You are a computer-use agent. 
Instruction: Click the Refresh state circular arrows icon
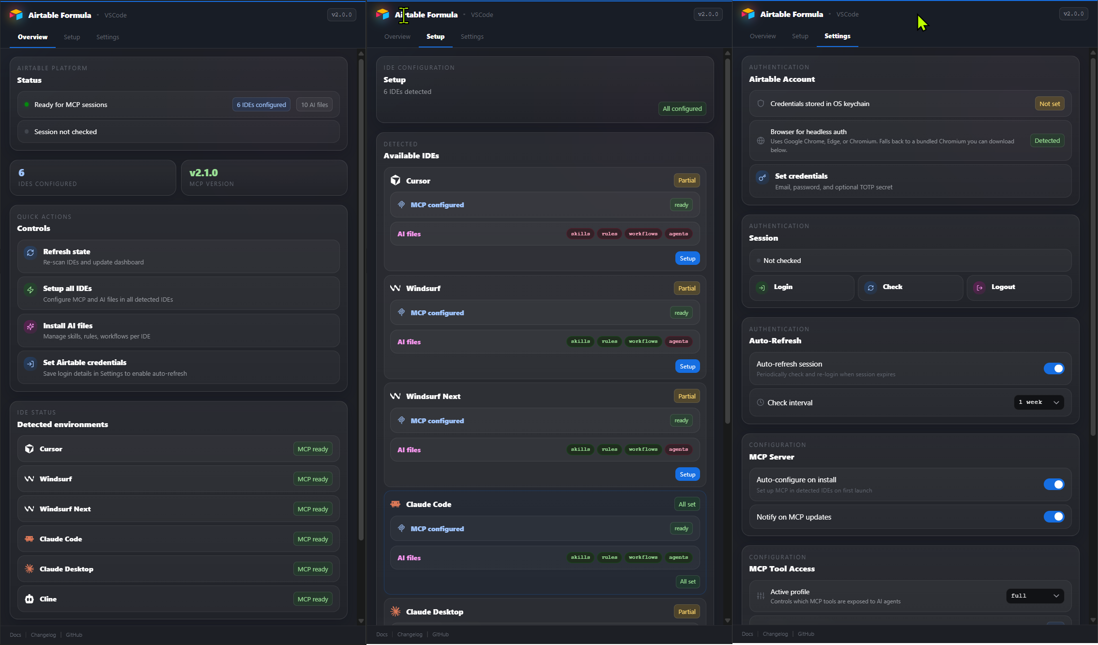click(x=30, y=253)
